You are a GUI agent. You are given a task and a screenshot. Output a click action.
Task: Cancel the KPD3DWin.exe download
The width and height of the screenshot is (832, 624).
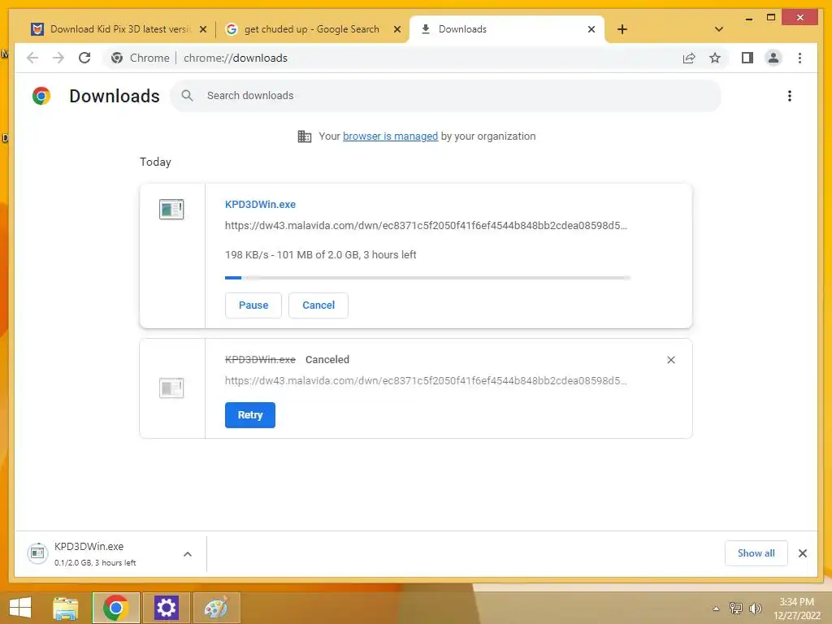click(318, 305)
